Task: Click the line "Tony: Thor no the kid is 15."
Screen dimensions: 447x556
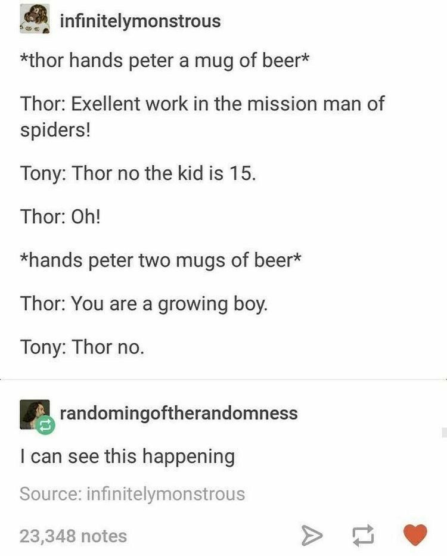Action: 138,173
